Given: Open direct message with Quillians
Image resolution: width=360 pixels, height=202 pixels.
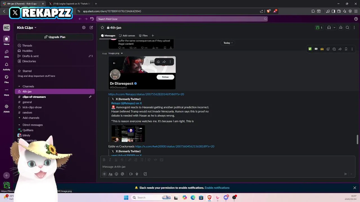Looking at the screenshot, I should [28, 130].
